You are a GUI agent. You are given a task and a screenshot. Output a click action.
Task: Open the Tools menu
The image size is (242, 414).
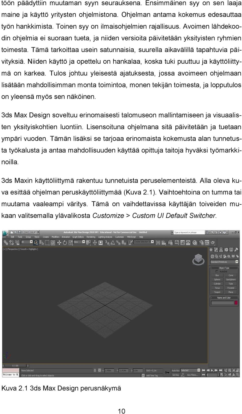coord(20,237)
